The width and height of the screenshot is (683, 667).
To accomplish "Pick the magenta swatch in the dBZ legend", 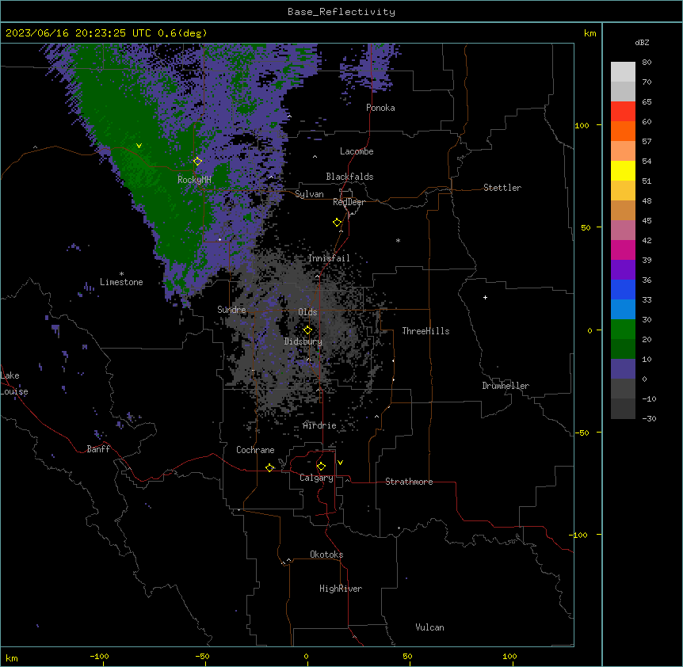I will pos(623,250).
